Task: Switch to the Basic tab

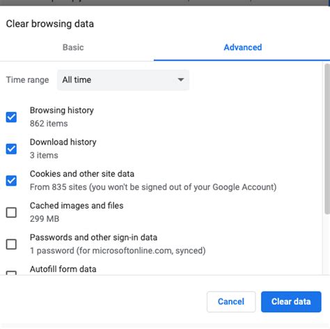Action: (73, 47)
